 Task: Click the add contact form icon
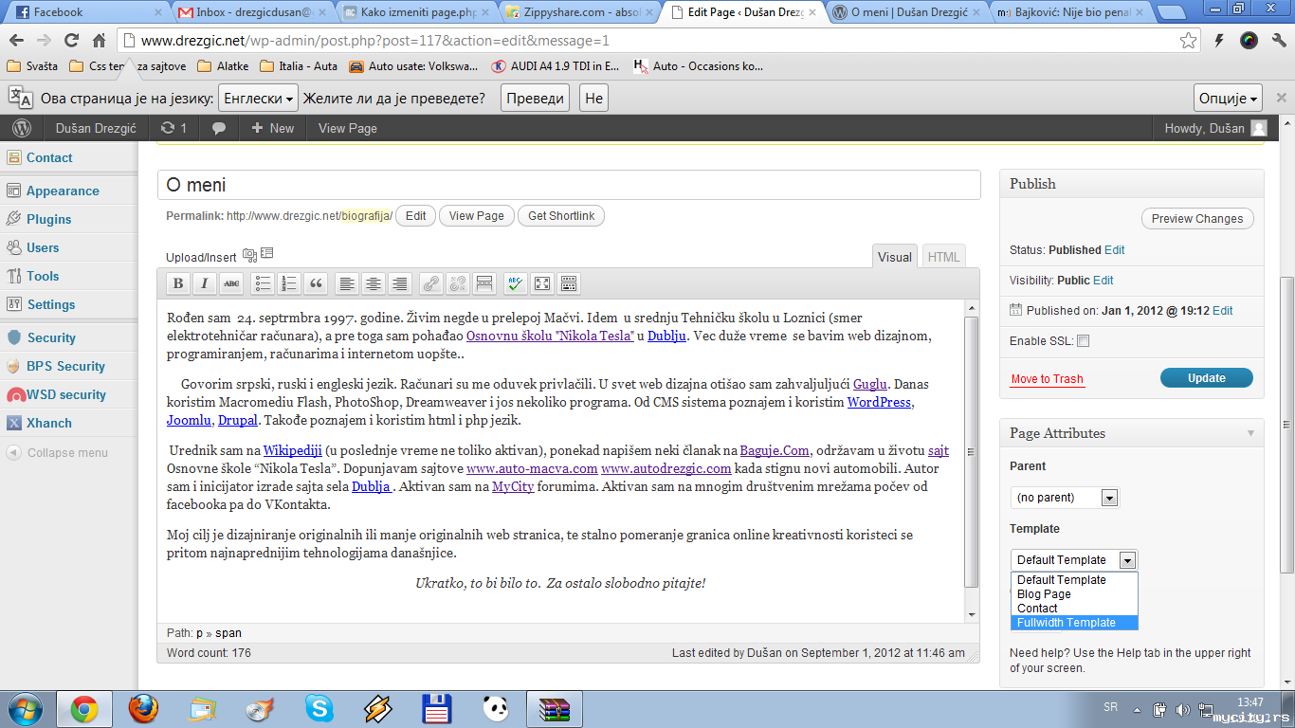267,253
